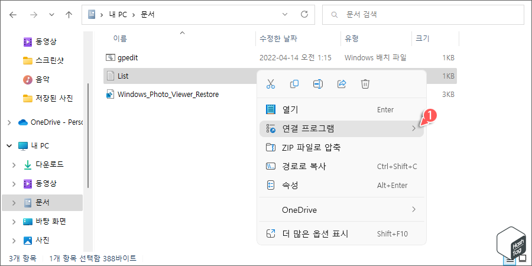Expand the OneDrive - Personal tree node
The height and width of the screenshot is (266, 532).
pyautogui.click(x=9, y=122)
